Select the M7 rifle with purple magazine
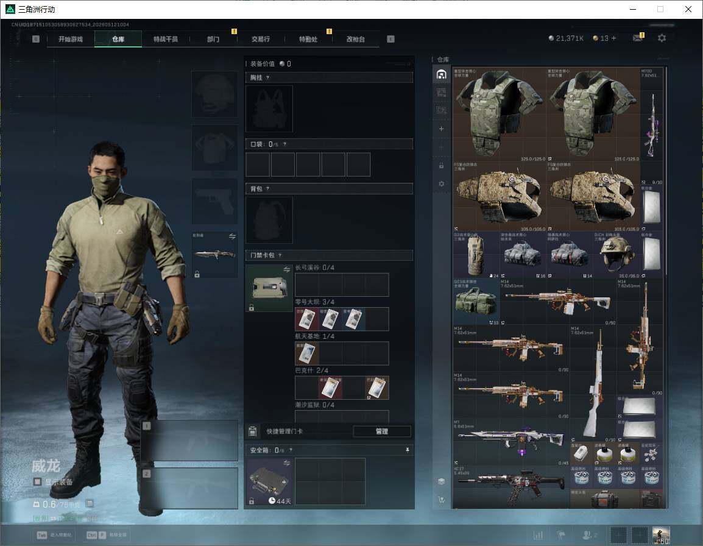The image size is (703, 546). (511, 441)
